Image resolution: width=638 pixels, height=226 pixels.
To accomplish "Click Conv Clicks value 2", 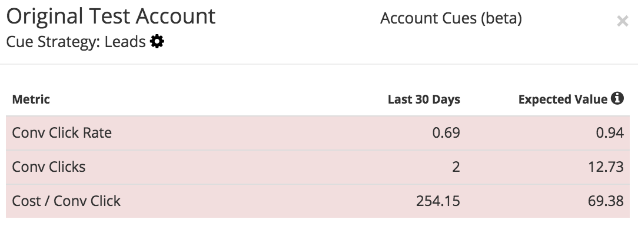I will [456, 167].
